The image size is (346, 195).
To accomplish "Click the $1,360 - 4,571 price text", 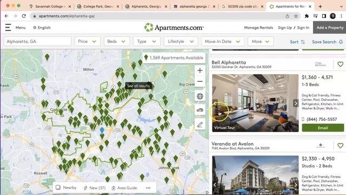I will 317,77.
